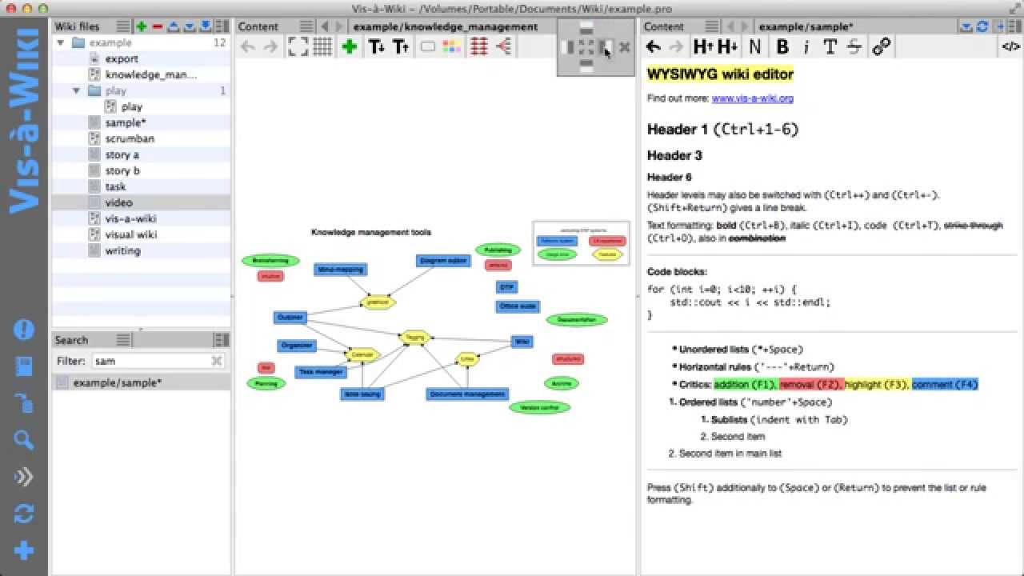Go back in the editor pane

(654, 47)
